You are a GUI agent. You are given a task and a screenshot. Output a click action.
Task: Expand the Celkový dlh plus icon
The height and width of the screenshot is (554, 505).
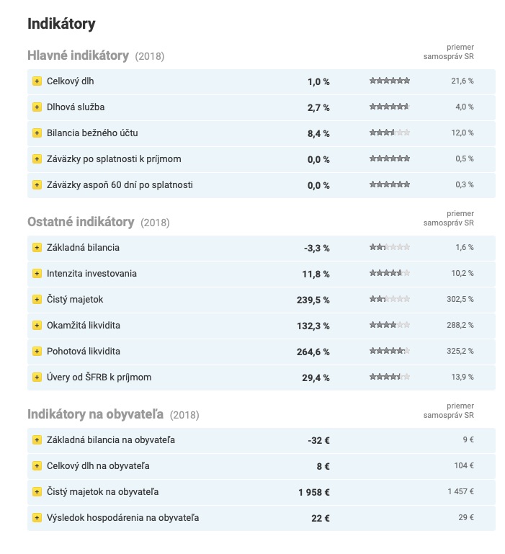37,81
